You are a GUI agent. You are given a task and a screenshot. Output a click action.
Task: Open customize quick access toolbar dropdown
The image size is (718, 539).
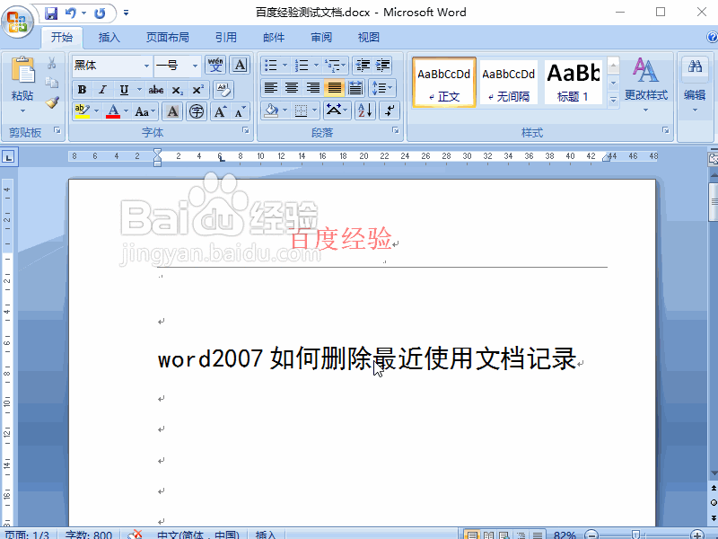pyautogui.click(x=126, y=13)
